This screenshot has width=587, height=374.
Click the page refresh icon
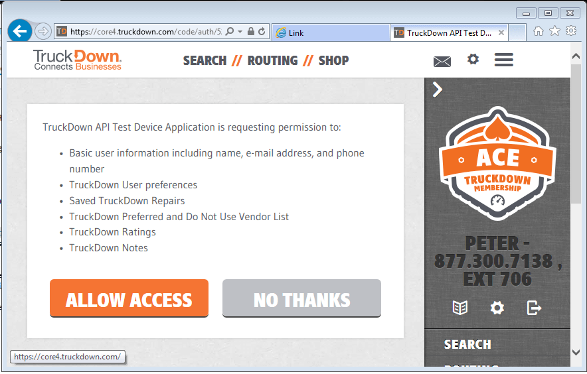tap(262, 31)
